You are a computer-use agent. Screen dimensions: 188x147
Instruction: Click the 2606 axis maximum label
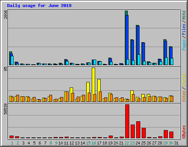point(6,14)
